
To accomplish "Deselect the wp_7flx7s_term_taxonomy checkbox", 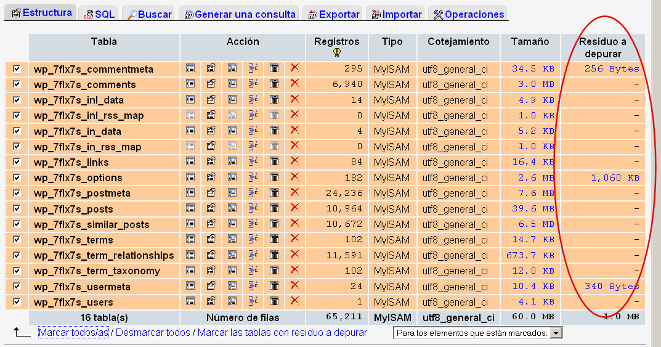I will click(x=17, y=271).
